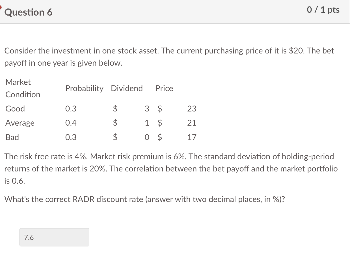Image resolution: width=350 pixels, height=275 pixels.
Task: Click the dividend value 1 in Average row
Action: click(146, 123)
